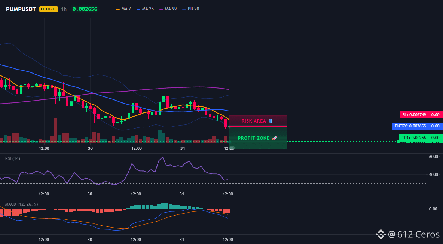Click the rocket icon in Profit Zone
The width and height of the screenshot is (443, 244).
coord(274,138)
